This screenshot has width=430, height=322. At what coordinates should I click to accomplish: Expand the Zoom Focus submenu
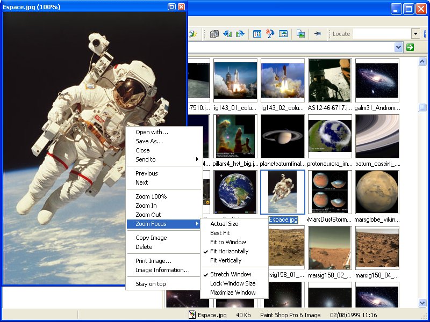point(163,224)
